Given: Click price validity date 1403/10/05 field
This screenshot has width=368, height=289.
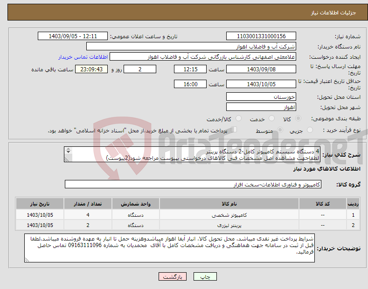Looking at the screenshot, I should point(261,84).
